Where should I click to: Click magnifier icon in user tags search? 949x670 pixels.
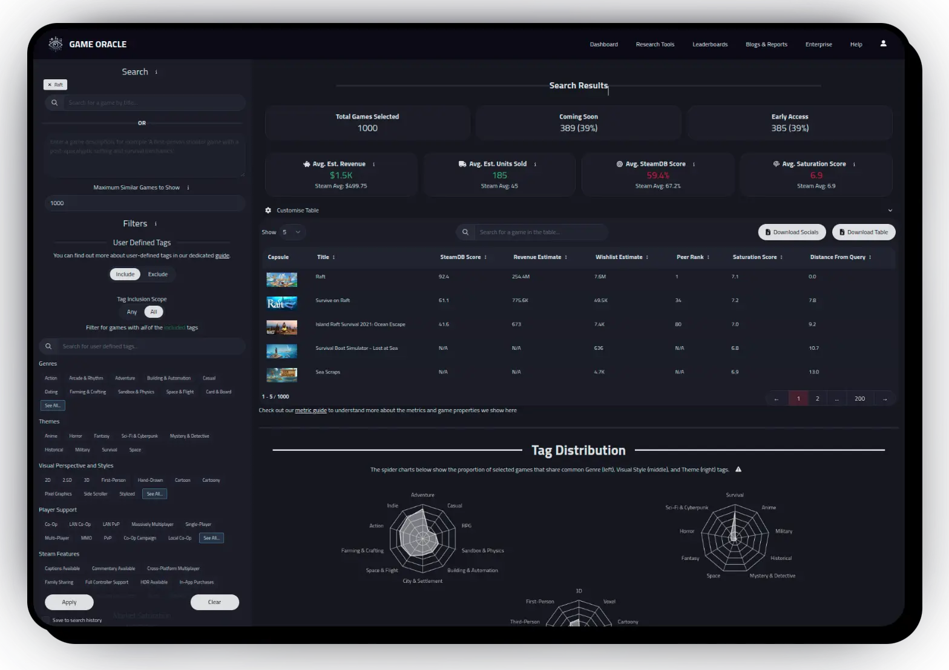click(48, 346)
